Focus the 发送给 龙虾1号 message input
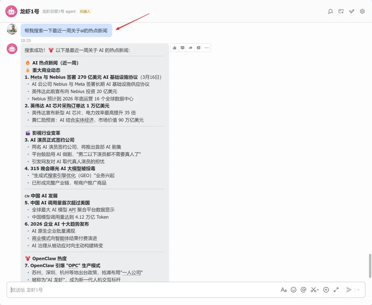 (x=142, y=290)
